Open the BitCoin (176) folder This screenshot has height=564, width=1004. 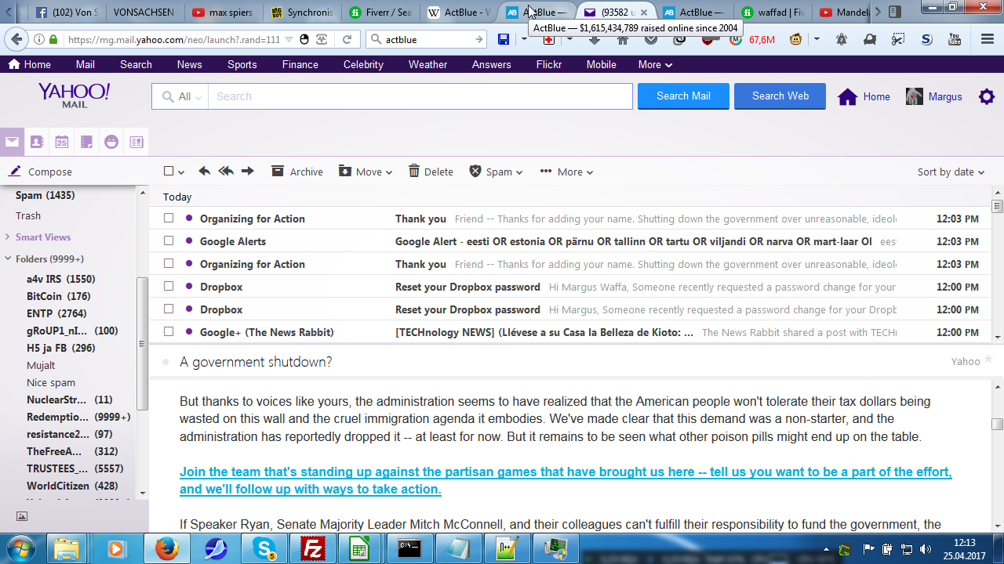click(x=59, y=296)
